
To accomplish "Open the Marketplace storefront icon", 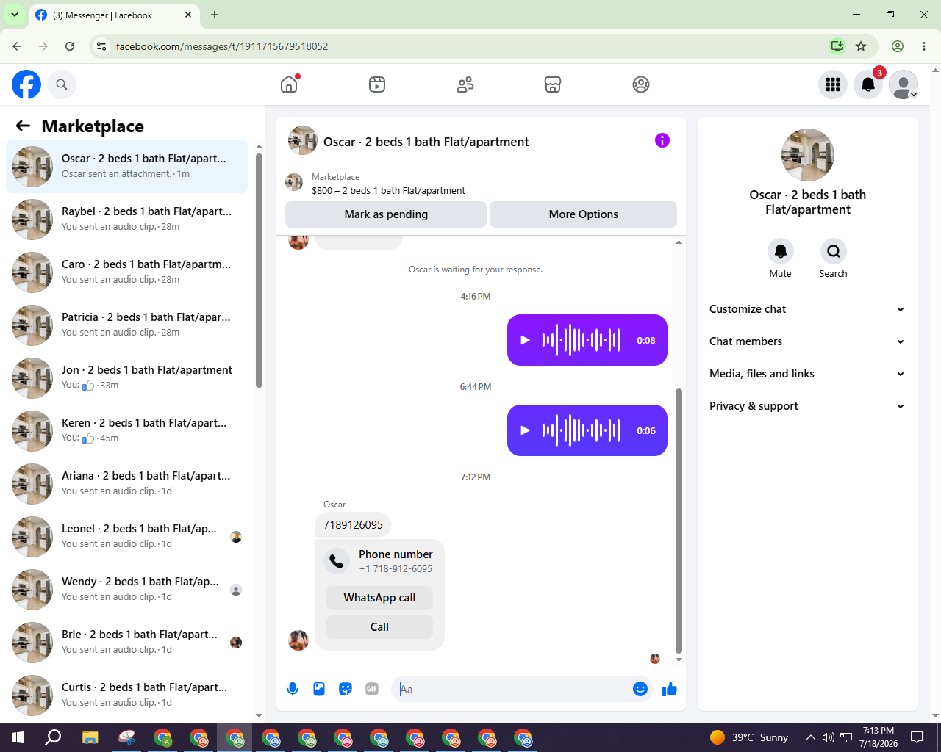I will click(553, 84).
